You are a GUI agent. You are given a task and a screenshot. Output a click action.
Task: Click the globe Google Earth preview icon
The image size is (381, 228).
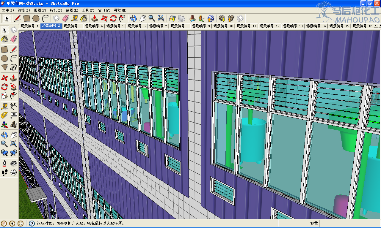tap(211, 18)
